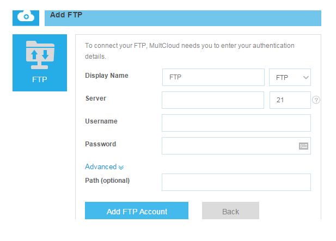Focus the Password input field
The width and height of the screenshot is (336, 241).
[229, 146]
